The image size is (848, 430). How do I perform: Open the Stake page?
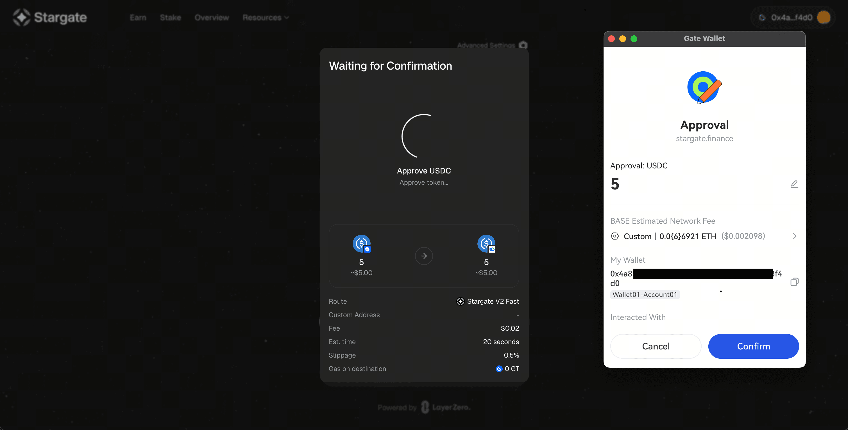pyautogui.click(x=170, y=17)
